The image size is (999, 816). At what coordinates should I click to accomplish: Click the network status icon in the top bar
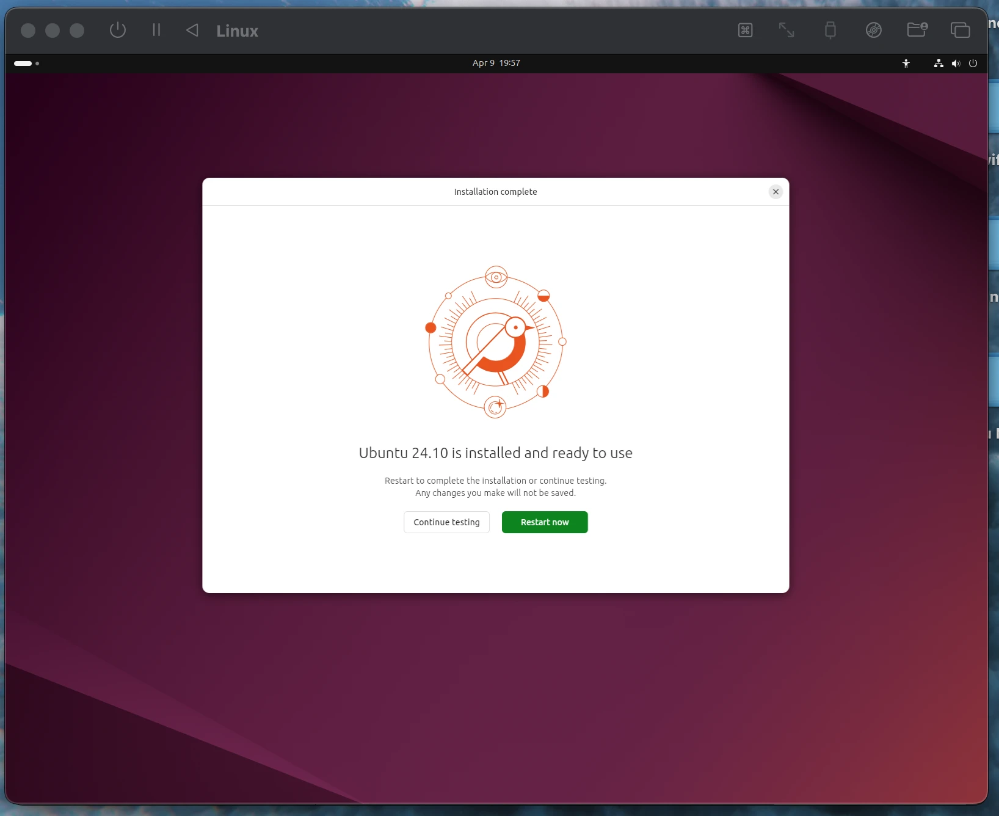click(x=939, y=63)
